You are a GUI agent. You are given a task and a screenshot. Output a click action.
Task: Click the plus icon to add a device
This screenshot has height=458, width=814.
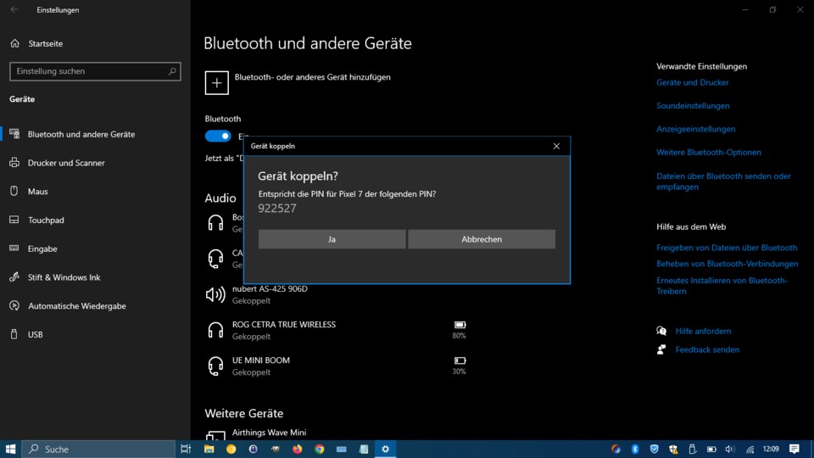click(x=216, y=83)
